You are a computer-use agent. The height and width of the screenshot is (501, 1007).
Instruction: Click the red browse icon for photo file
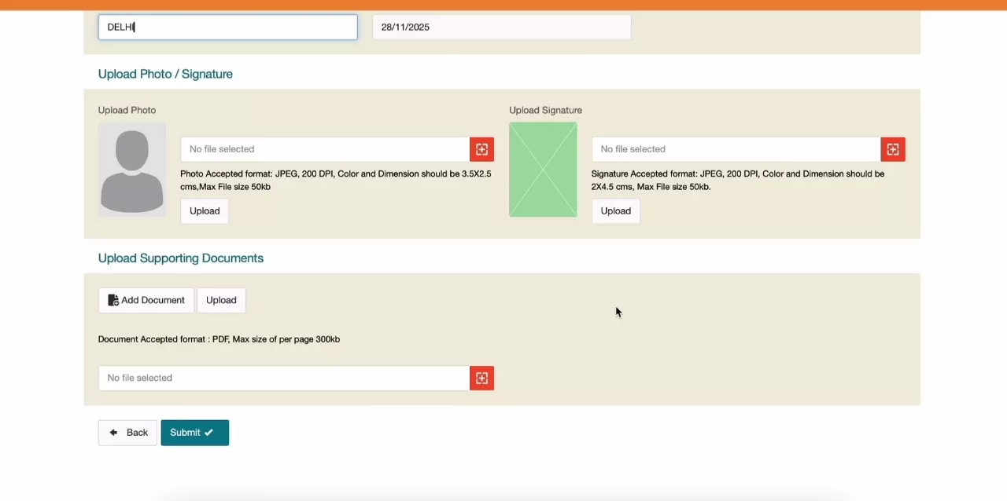point(481,149)
